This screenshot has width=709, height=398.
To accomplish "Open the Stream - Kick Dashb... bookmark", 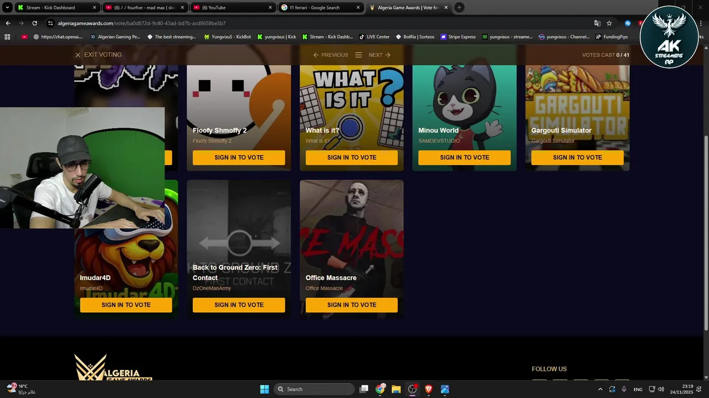I will 327,37.
